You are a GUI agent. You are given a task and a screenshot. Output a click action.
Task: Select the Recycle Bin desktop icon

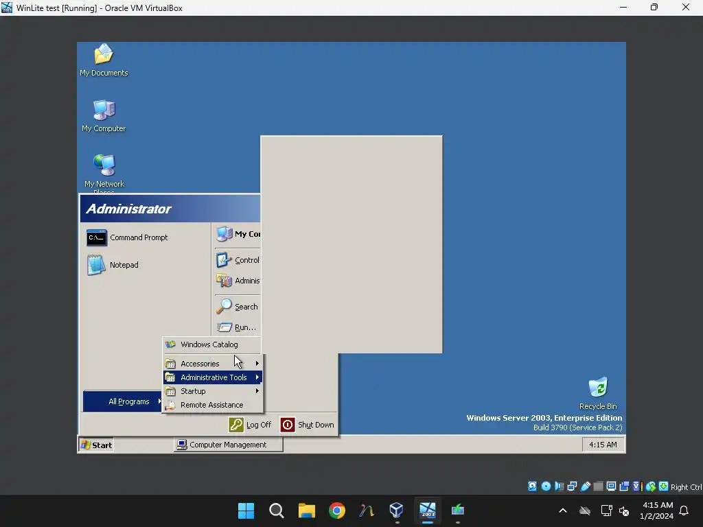click(x=598, y=393)
